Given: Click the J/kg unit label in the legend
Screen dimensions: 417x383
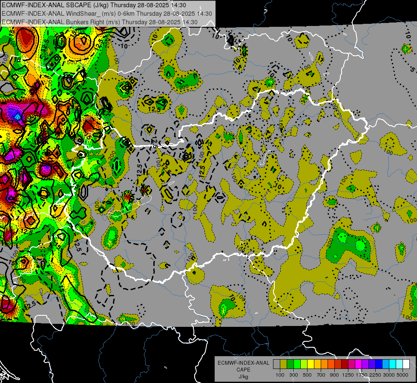Looking at the screenshot, I should [x=243, y=377].
